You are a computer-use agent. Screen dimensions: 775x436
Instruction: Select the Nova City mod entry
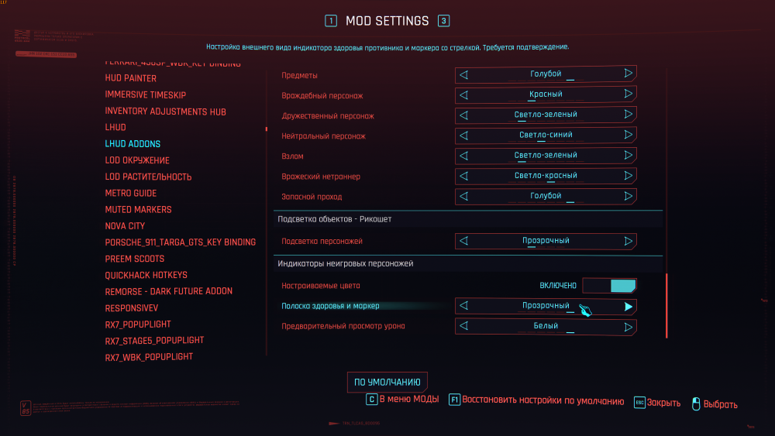(125, 226)
